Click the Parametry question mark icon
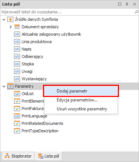The width and height of the screenshot is (139, 162). [x=10, y=86]
